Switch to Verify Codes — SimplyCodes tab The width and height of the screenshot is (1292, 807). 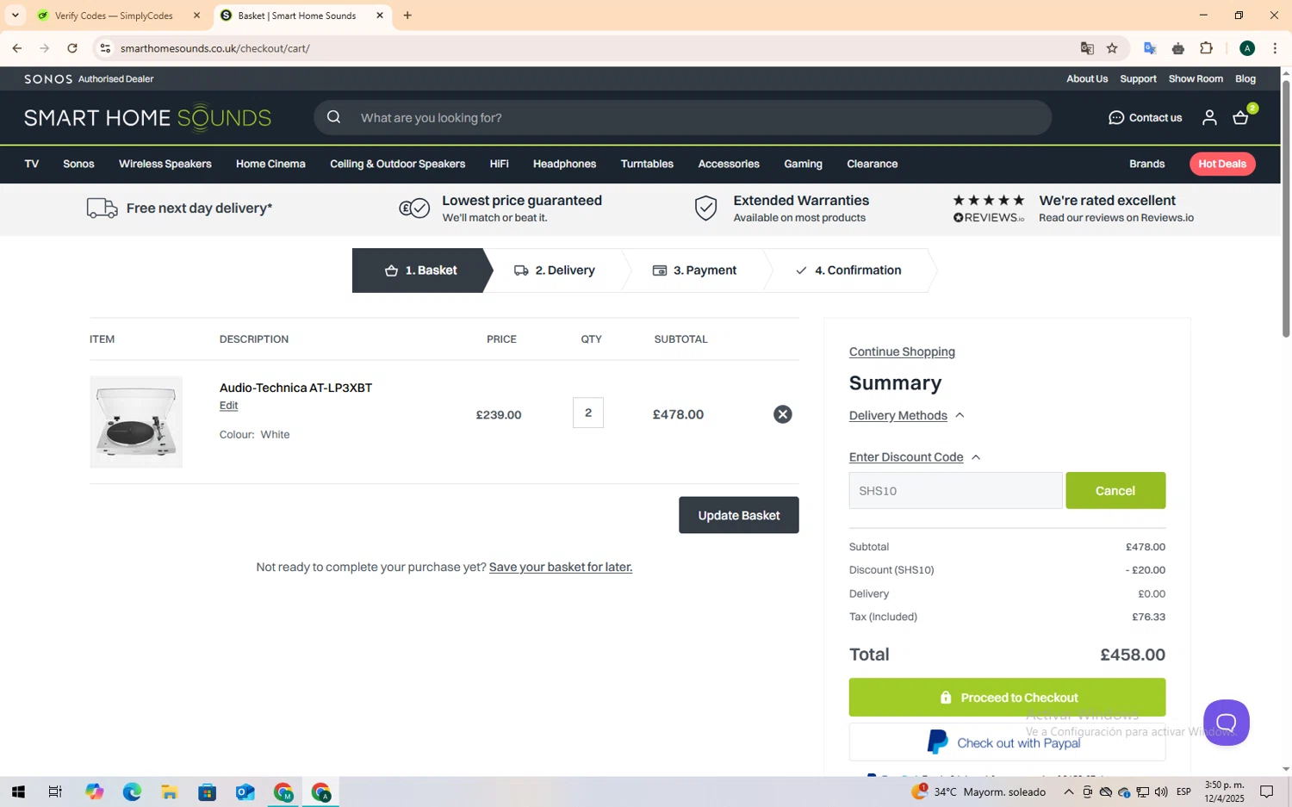point(114,16)
